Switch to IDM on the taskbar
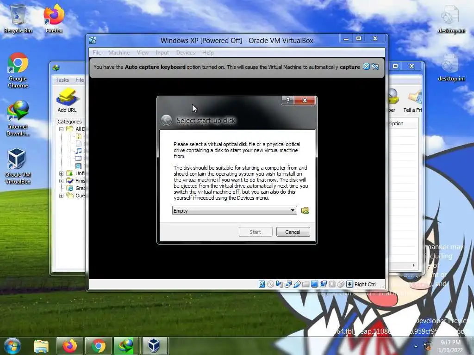 [x=127, y=346]
